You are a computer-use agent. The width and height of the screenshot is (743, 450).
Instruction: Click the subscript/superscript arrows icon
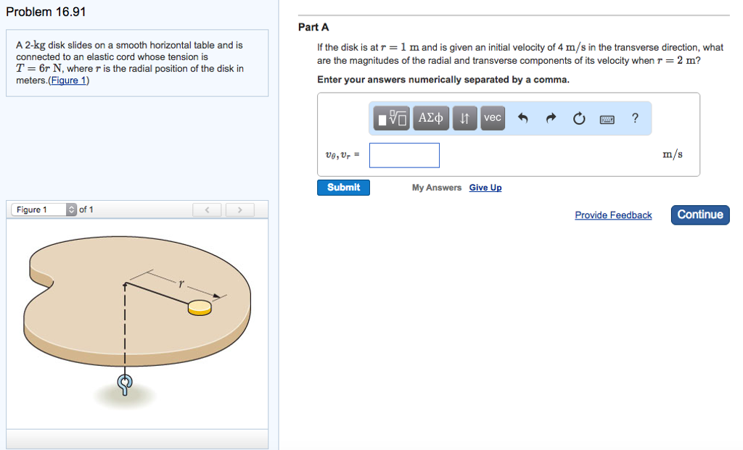(464, 118)
